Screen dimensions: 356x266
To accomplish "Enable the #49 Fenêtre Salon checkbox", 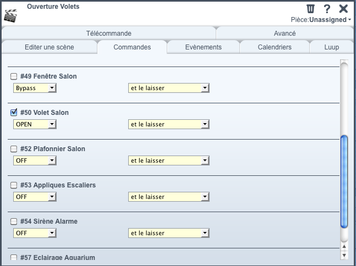I will pyautogui.click(x=14, y=76).
